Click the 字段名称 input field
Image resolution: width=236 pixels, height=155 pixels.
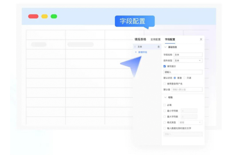188,55
